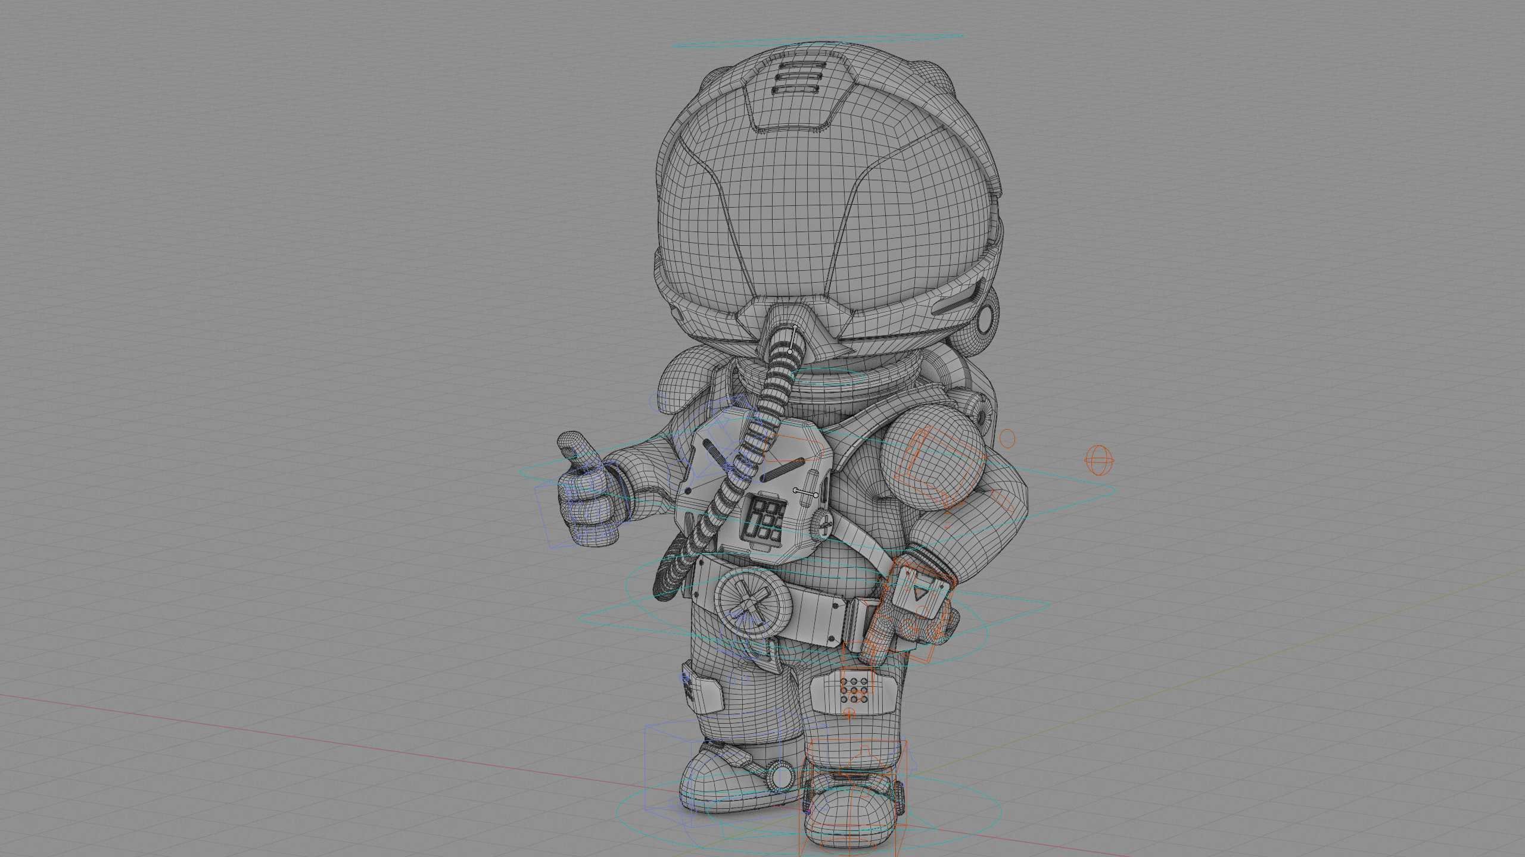Click the thumbs-up gloved hand
Screen dimensions: 1525x857
588,489
